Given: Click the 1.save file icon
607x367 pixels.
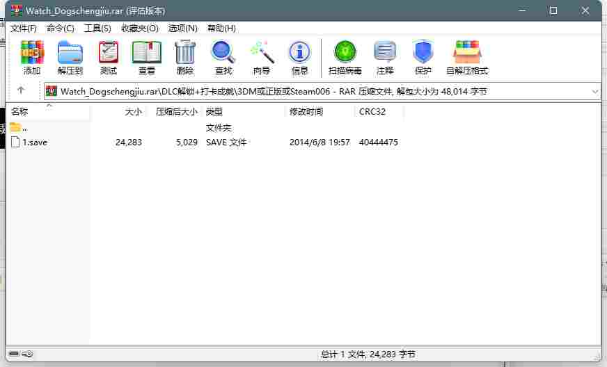Looking at the screenshot, I should pyautogui.click(x=15, y=142).
